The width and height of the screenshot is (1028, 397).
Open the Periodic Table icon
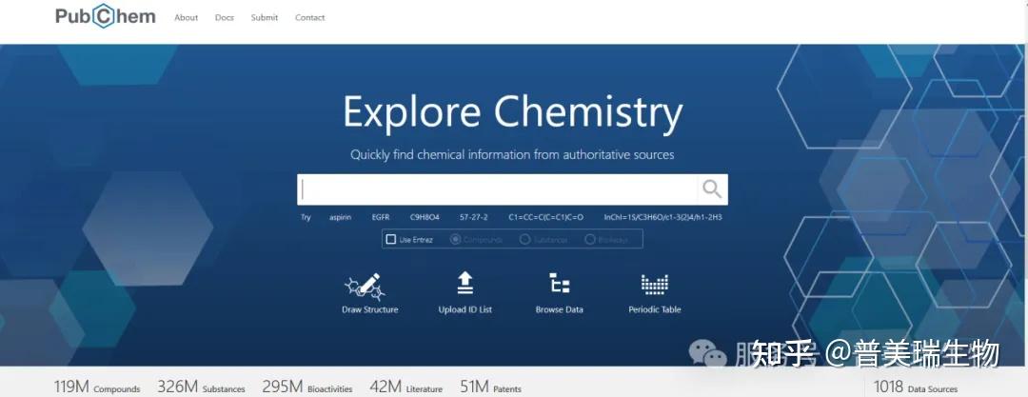click(654, 285)
